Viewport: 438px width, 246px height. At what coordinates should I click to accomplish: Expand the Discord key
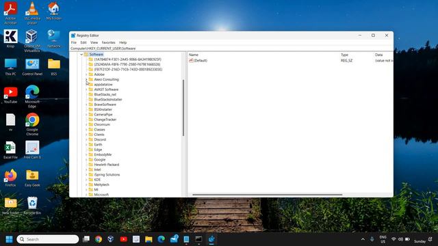click(x=86, y=139)
